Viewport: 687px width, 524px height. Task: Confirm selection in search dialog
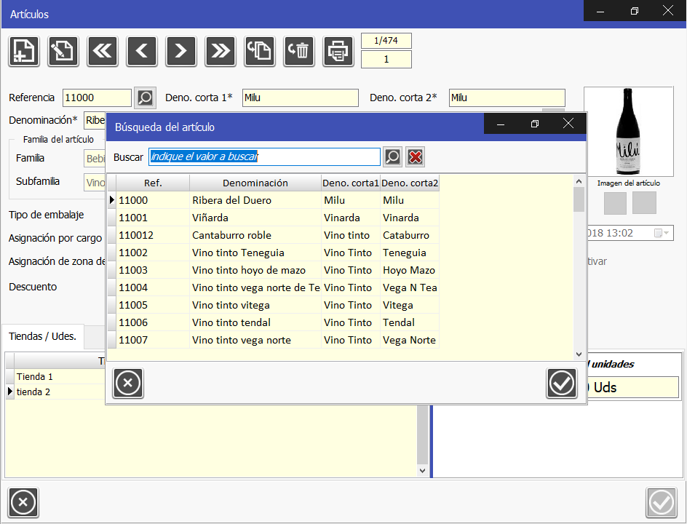pyautogui.click(x=561, y=384)
